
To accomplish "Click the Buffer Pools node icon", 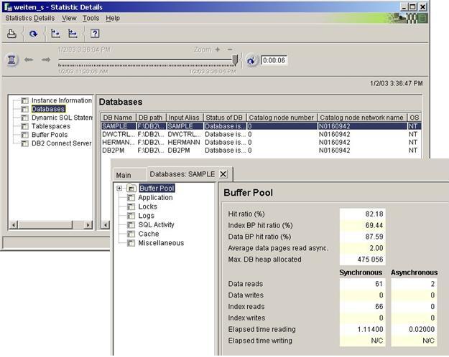I will [x=25, y=135].
